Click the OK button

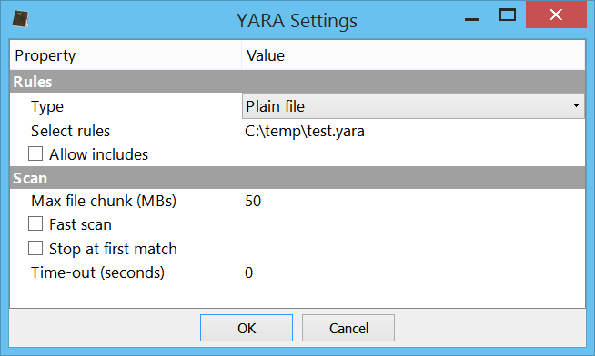pyautogui.click(x=247, y=328)
